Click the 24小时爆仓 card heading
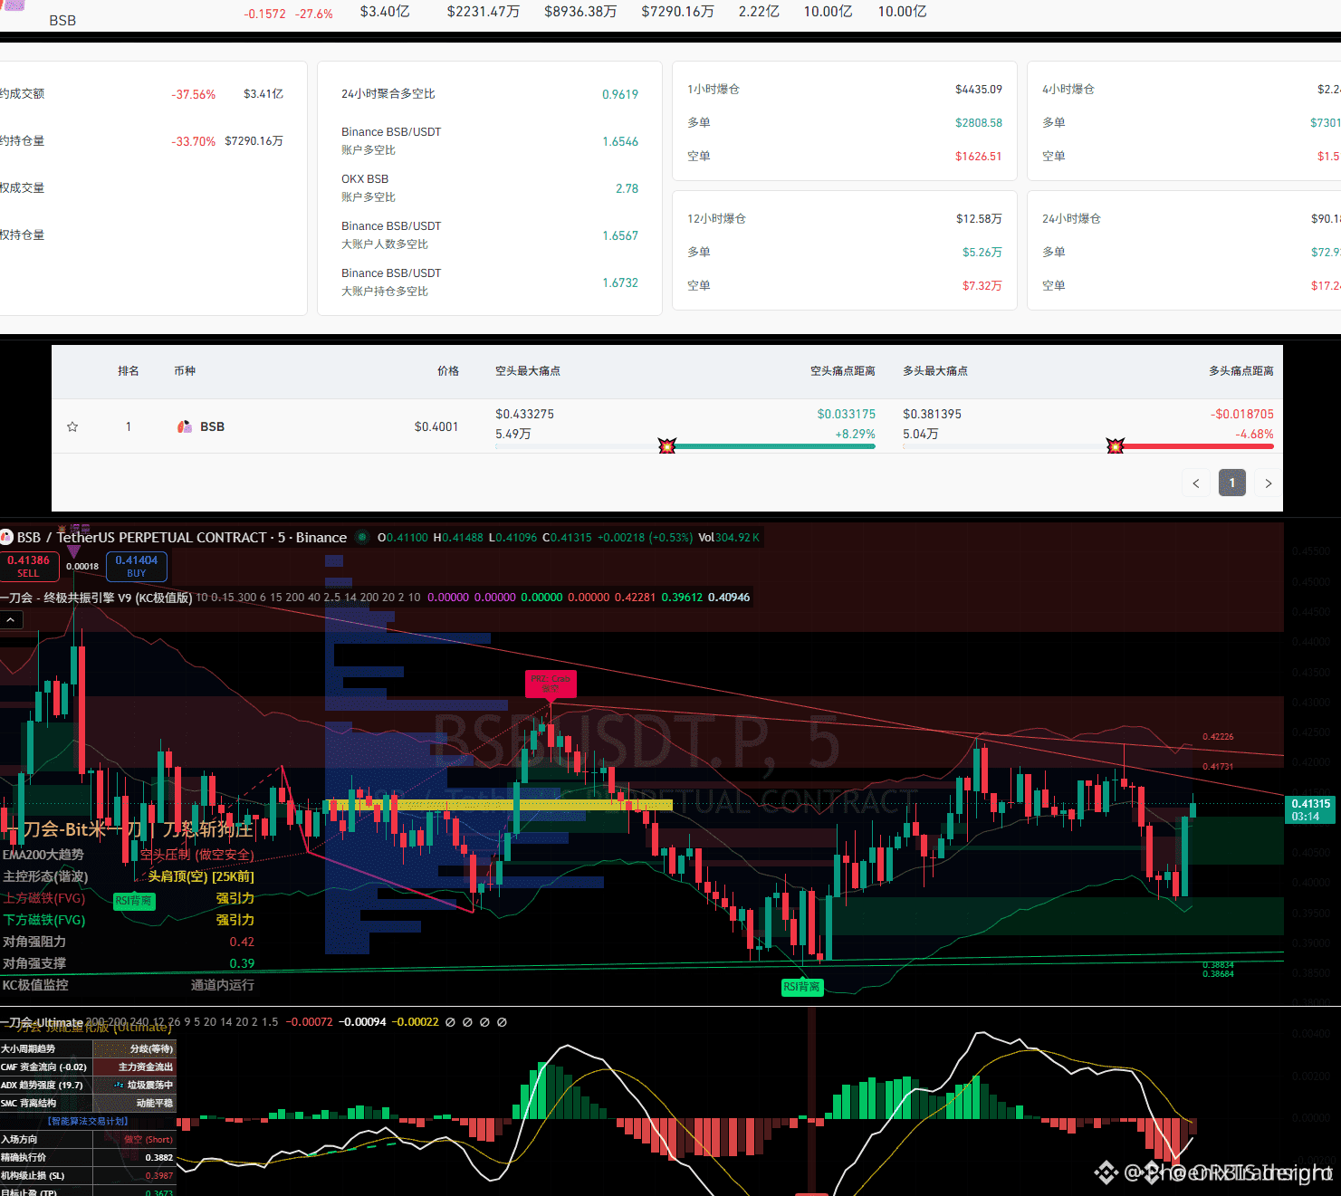This screenshot has width=1341, height=1196. (1072, 219)
